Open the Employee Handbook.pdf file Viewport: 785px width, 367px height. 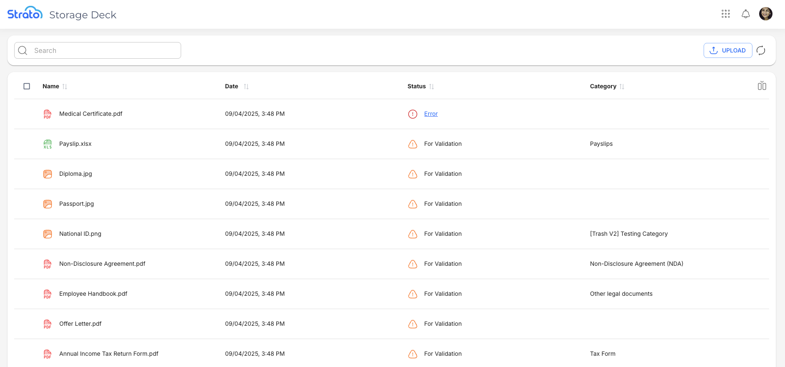[93, 294]
